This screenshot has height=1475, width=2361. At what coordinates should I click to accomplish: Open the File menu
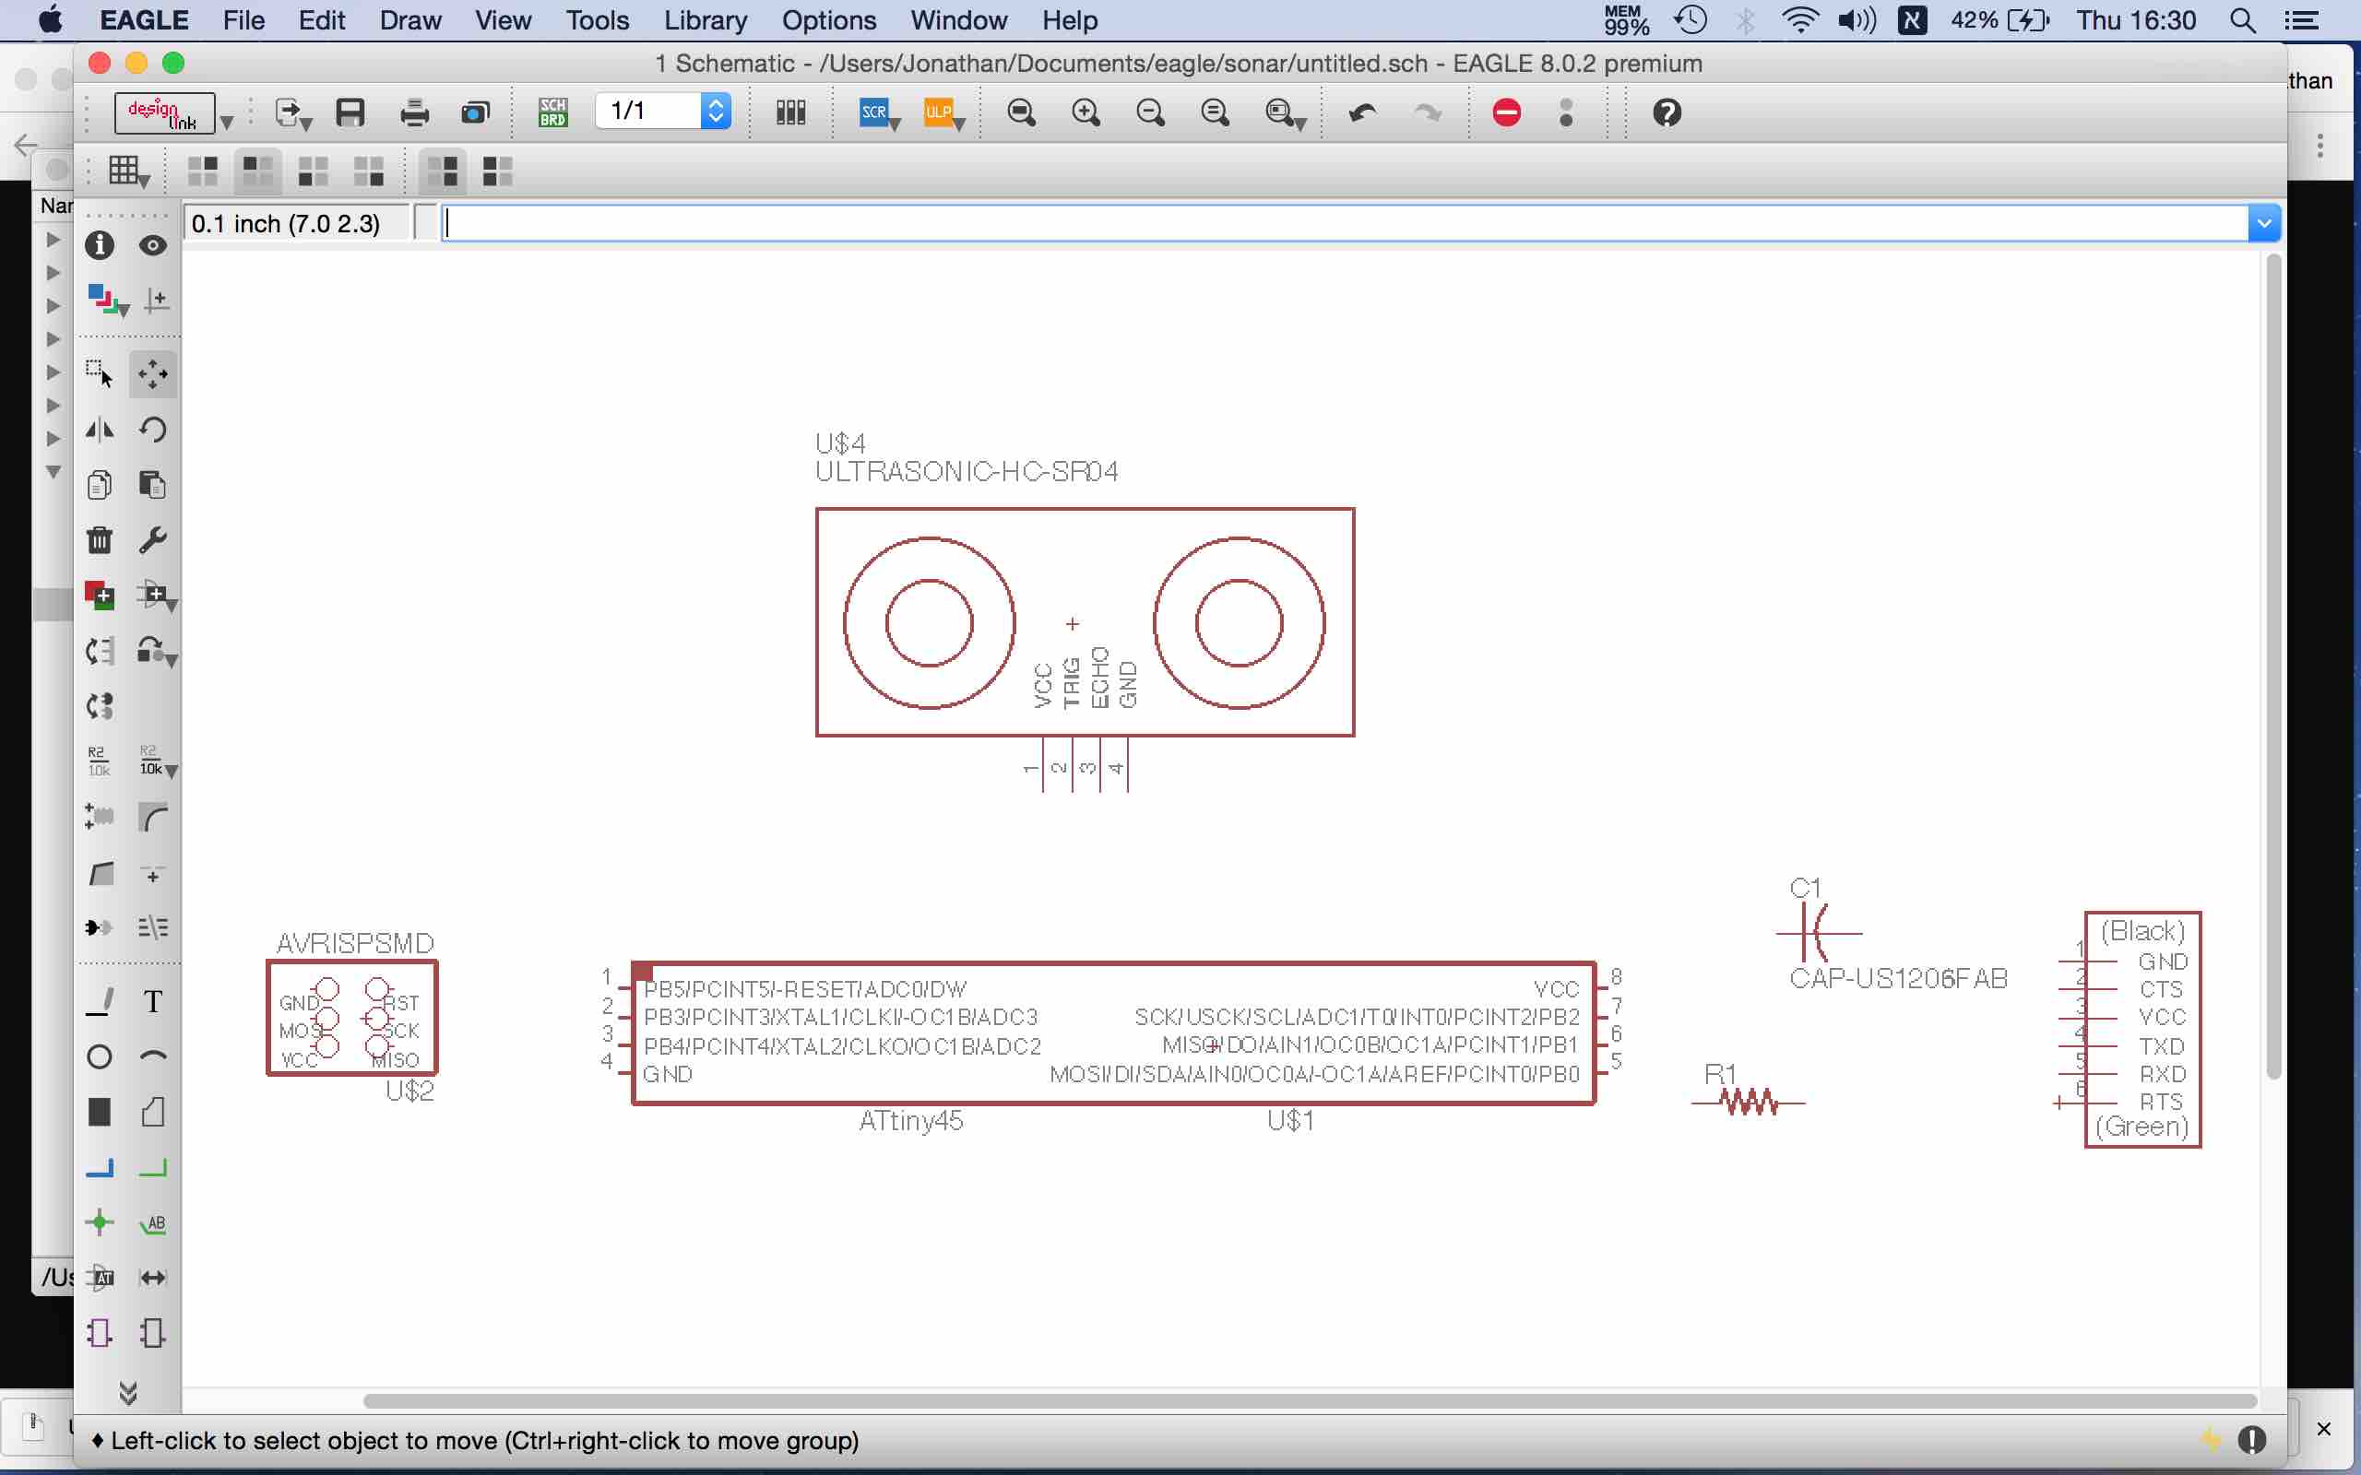[243, 20]
